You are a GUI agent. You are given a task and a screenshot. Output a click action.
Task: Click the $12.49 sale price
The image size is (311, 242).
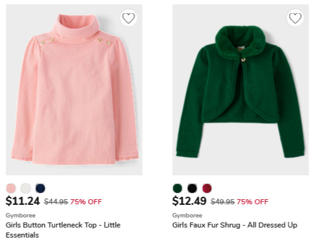(x=189, y=201)
